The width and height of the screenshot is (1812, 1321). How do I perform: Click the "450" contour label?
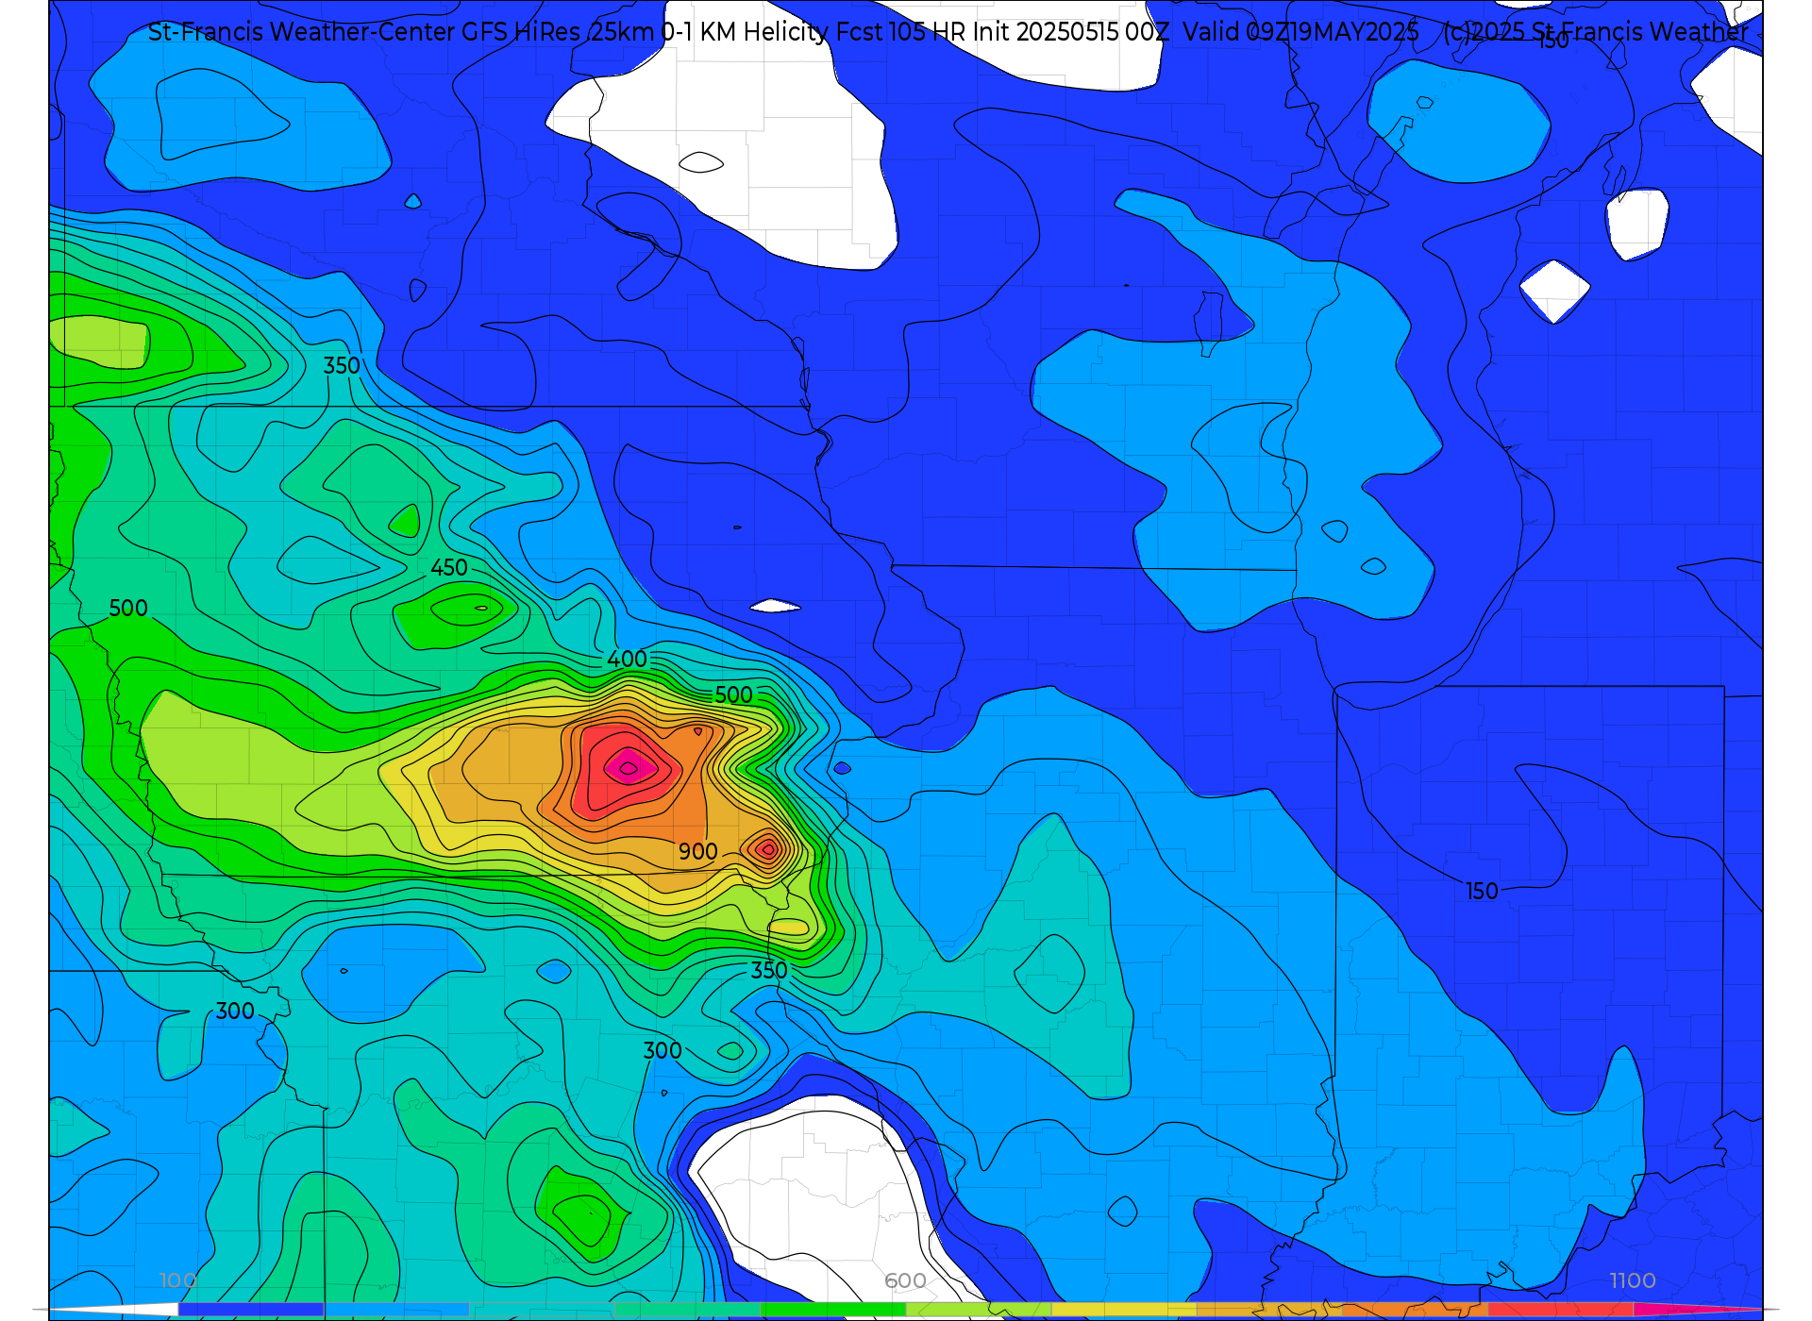point(449,568)
